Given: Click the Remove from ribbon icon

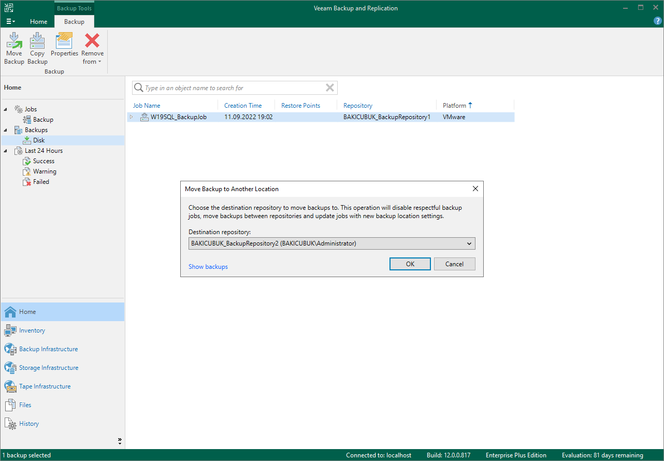Looking at the screenshot, I should click(x=92, y=40).
